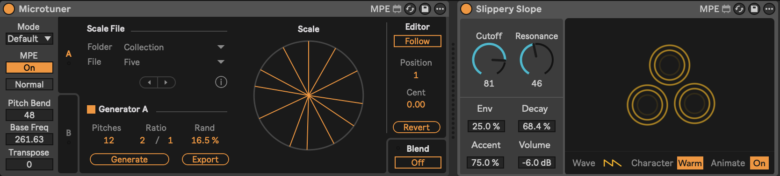Click the Revert button
The image size is (780, 176).
416,127
